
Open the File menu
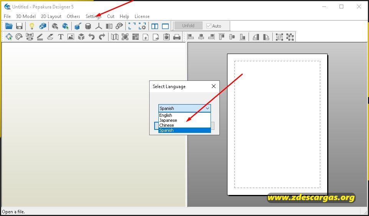pos(7,16)
